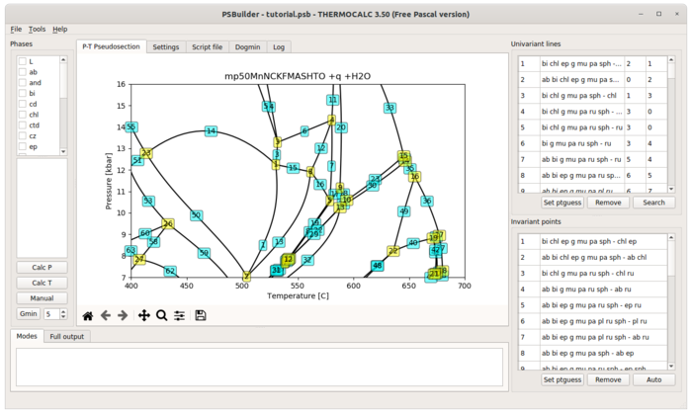This screenshot has height=414, width=692.
Task: Open the Tools menu
Action: pos(38,29)
